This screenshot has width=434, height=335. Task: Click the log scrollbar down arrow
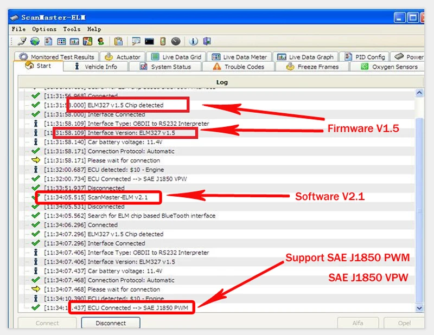(419, 308)
